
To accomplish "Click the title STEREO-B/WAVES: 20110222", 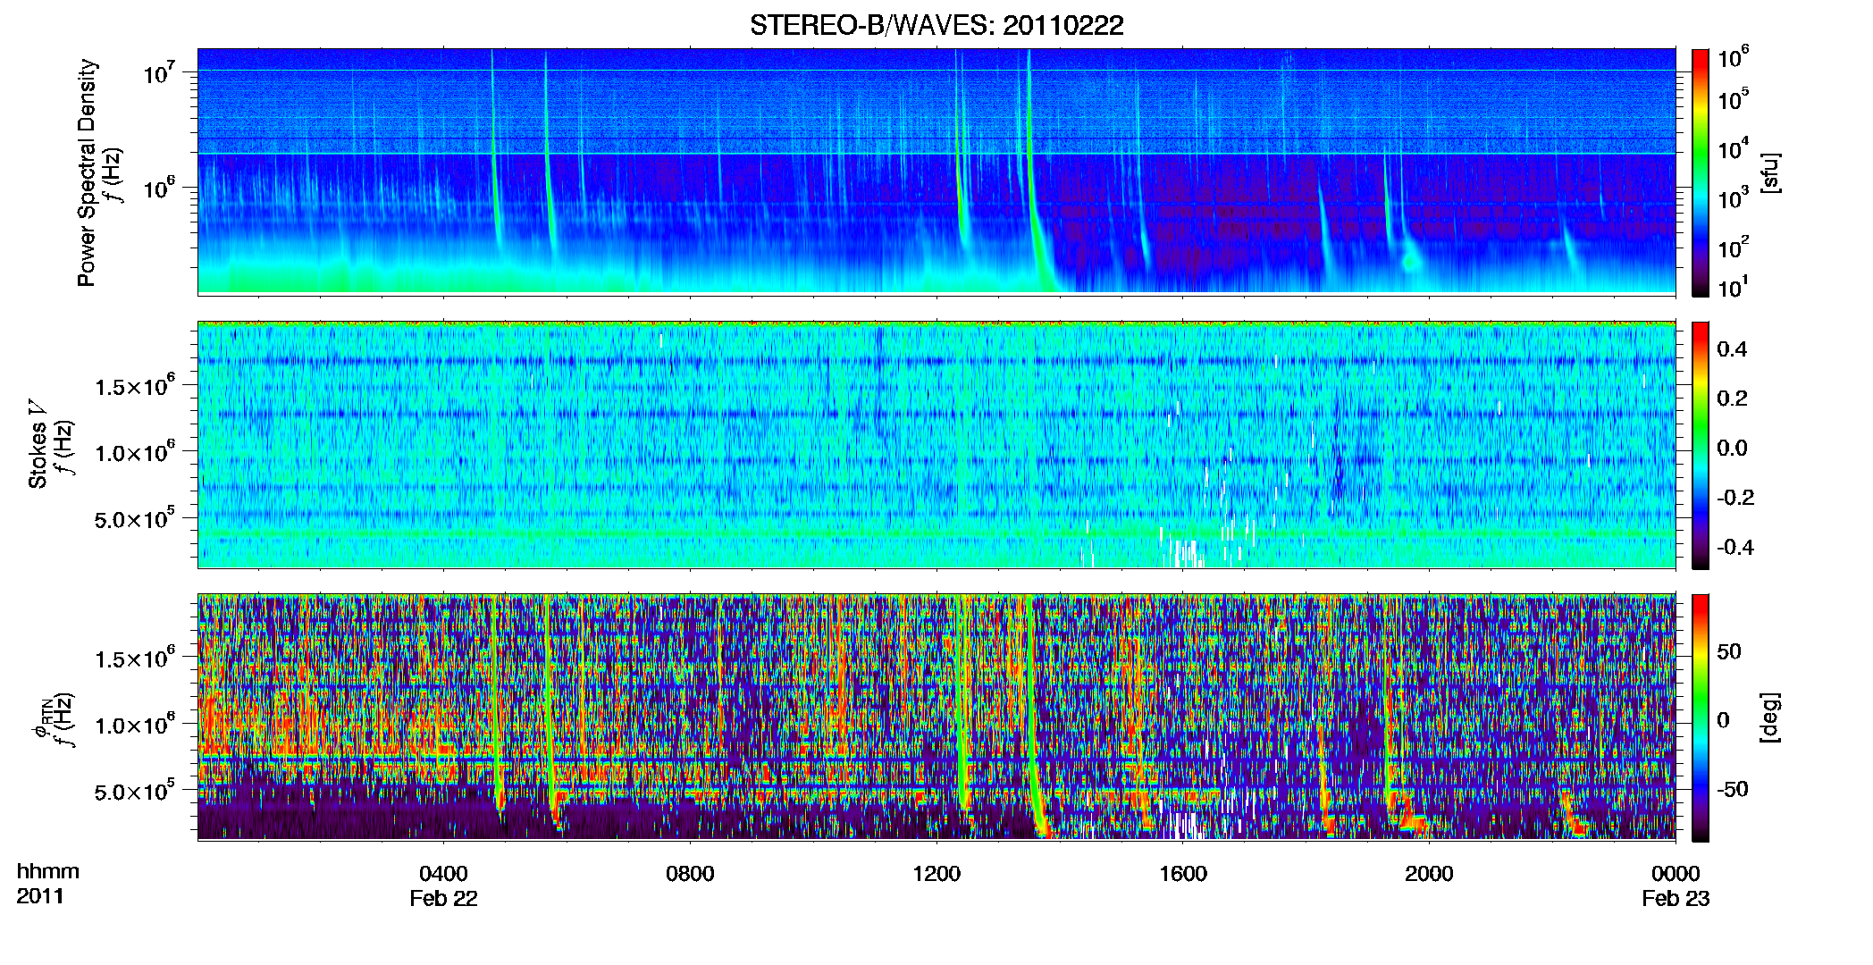I will pos(936,25).
